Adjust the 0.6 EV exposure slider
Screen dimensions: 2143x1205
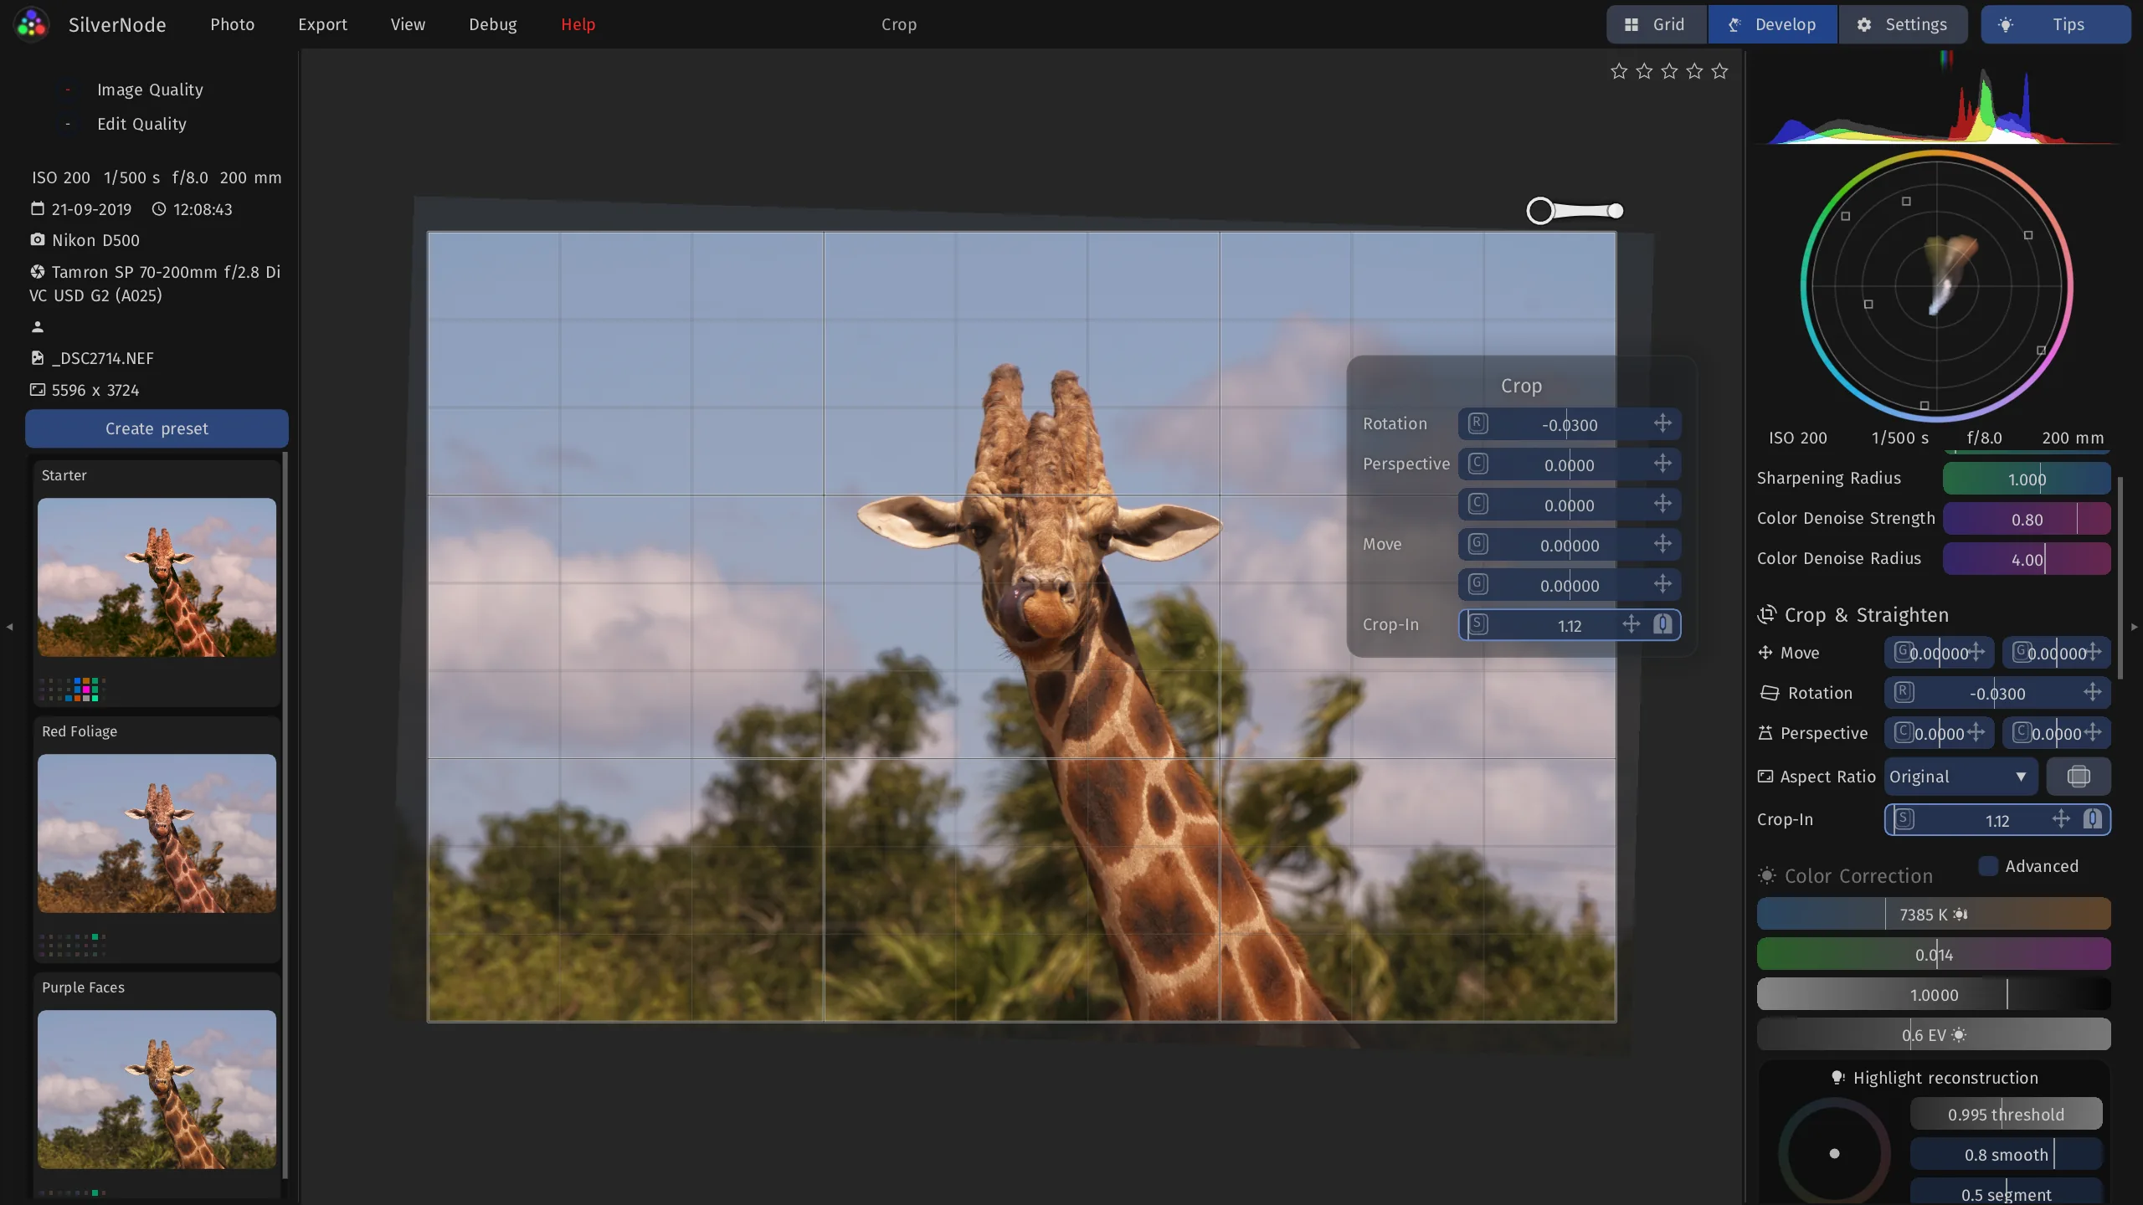[1934, 1034]
